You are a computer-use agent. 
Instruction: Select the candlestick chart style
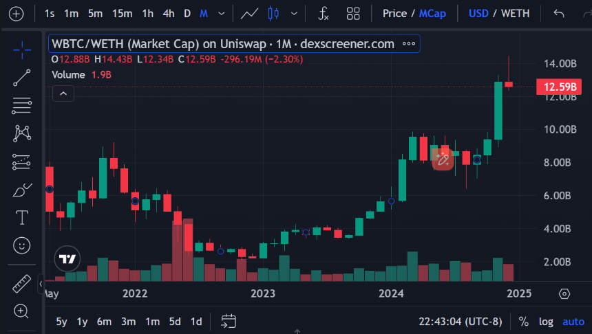(273, 14)
